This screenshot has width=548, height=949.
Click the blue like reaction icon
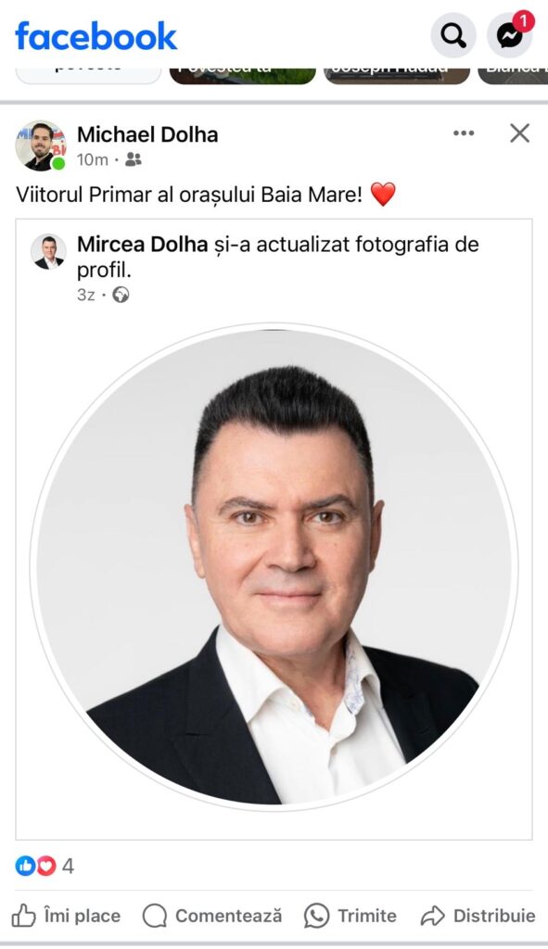pos(25,867)
